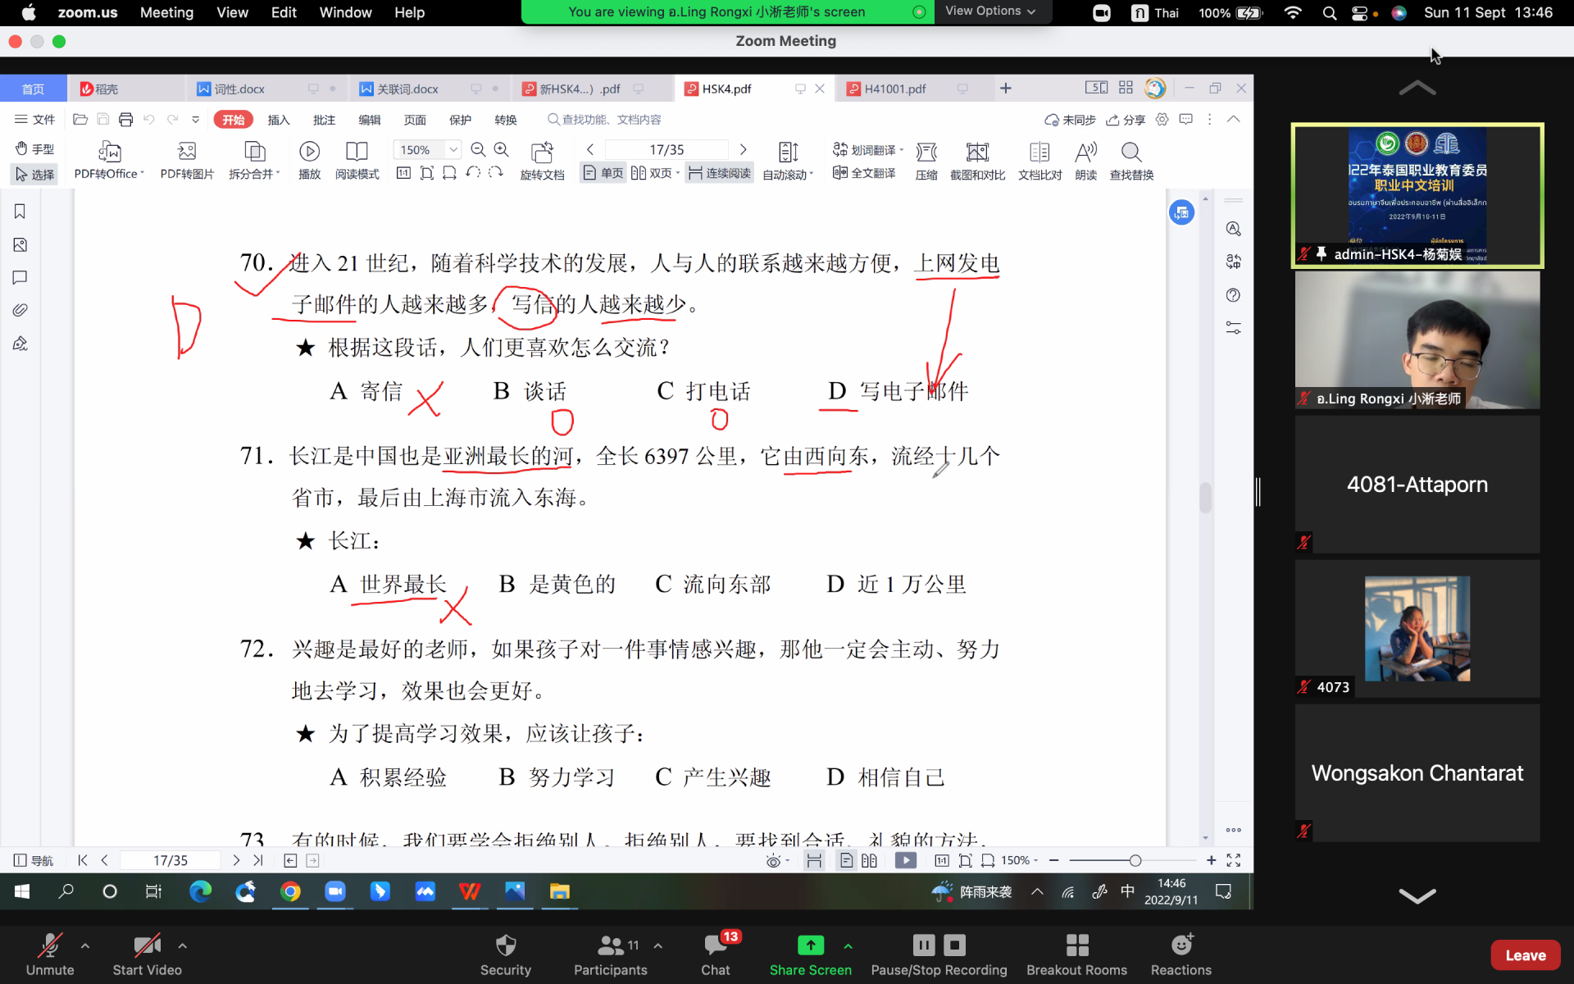Image resolution: width=1574 pixels, height=984 pixels.
Task: Rotate document (旋转文档)
Action: [x=542, y=160]
